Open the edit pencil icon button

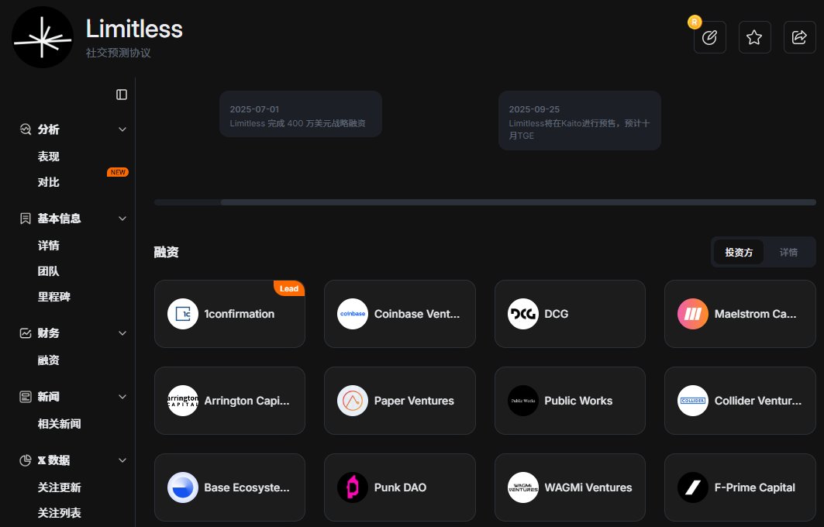point(709,37)
